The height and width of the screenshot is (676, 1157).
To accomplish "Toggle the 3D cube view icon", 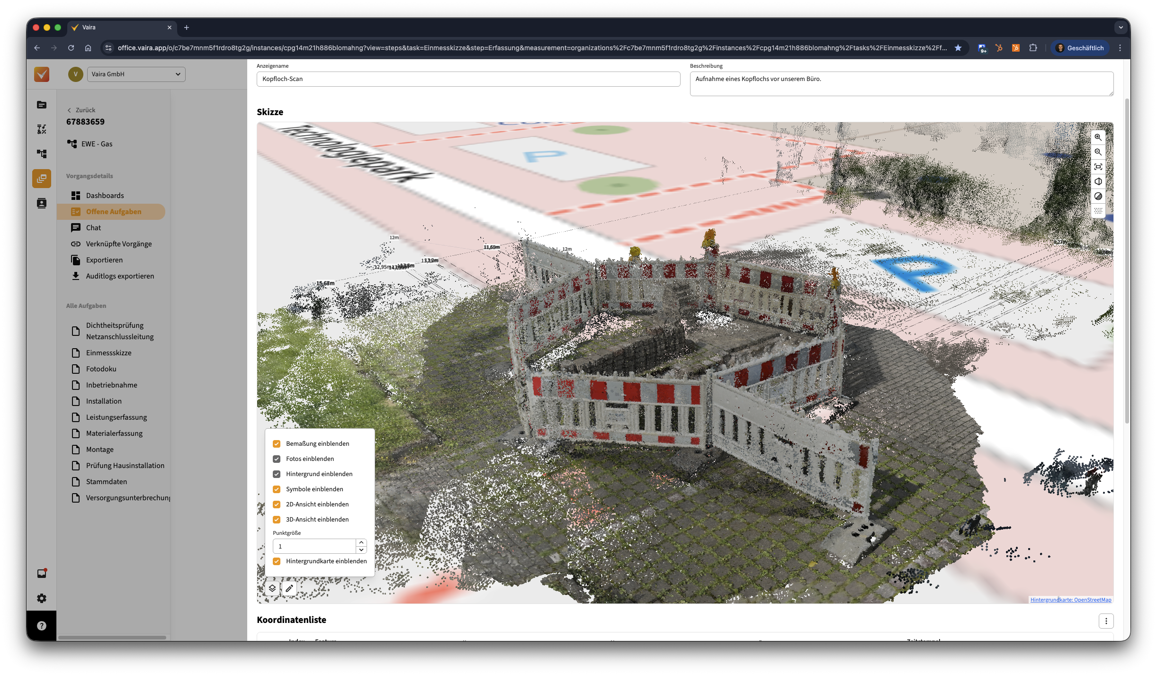I will point(1098,181).
